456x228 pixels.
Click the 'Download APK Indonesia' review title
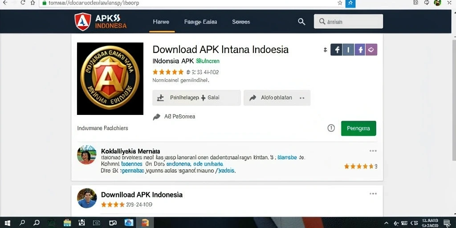pyautogui.click(x=142, y=195)
